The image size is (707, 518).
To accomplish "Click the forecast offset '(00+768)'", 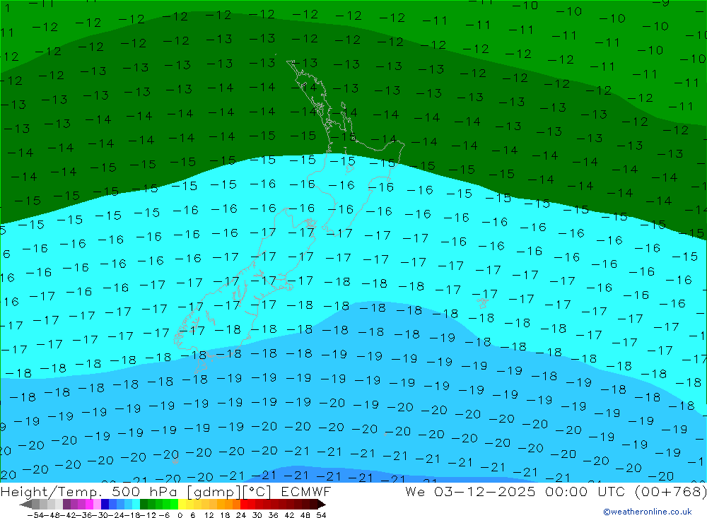I will coord(670,491).
